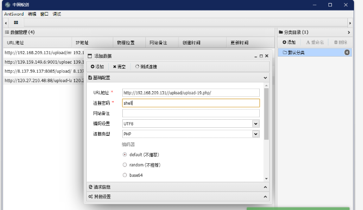This screenshot has height=210, width=363.
Task: Click the IP地址 column header
Action: (x=92, y=43)
